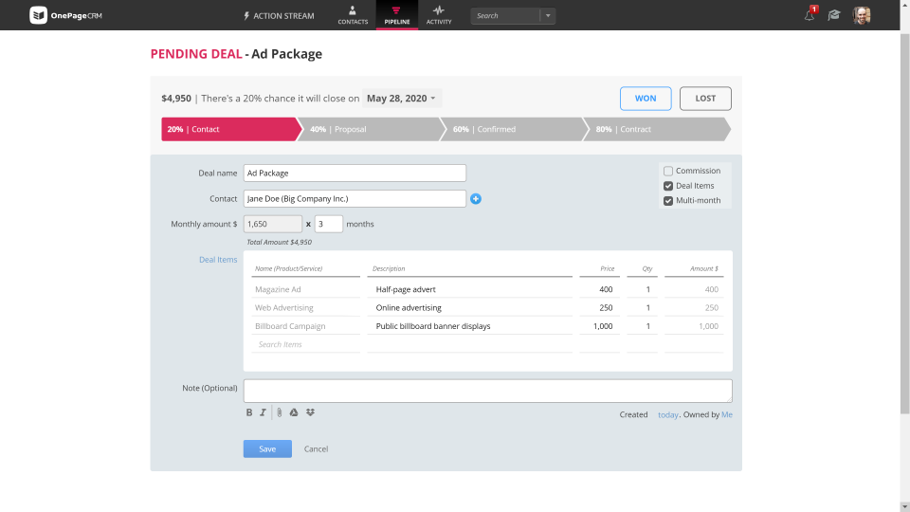
Task: Enable the Commission checkbox
Action: coord(668,172)
